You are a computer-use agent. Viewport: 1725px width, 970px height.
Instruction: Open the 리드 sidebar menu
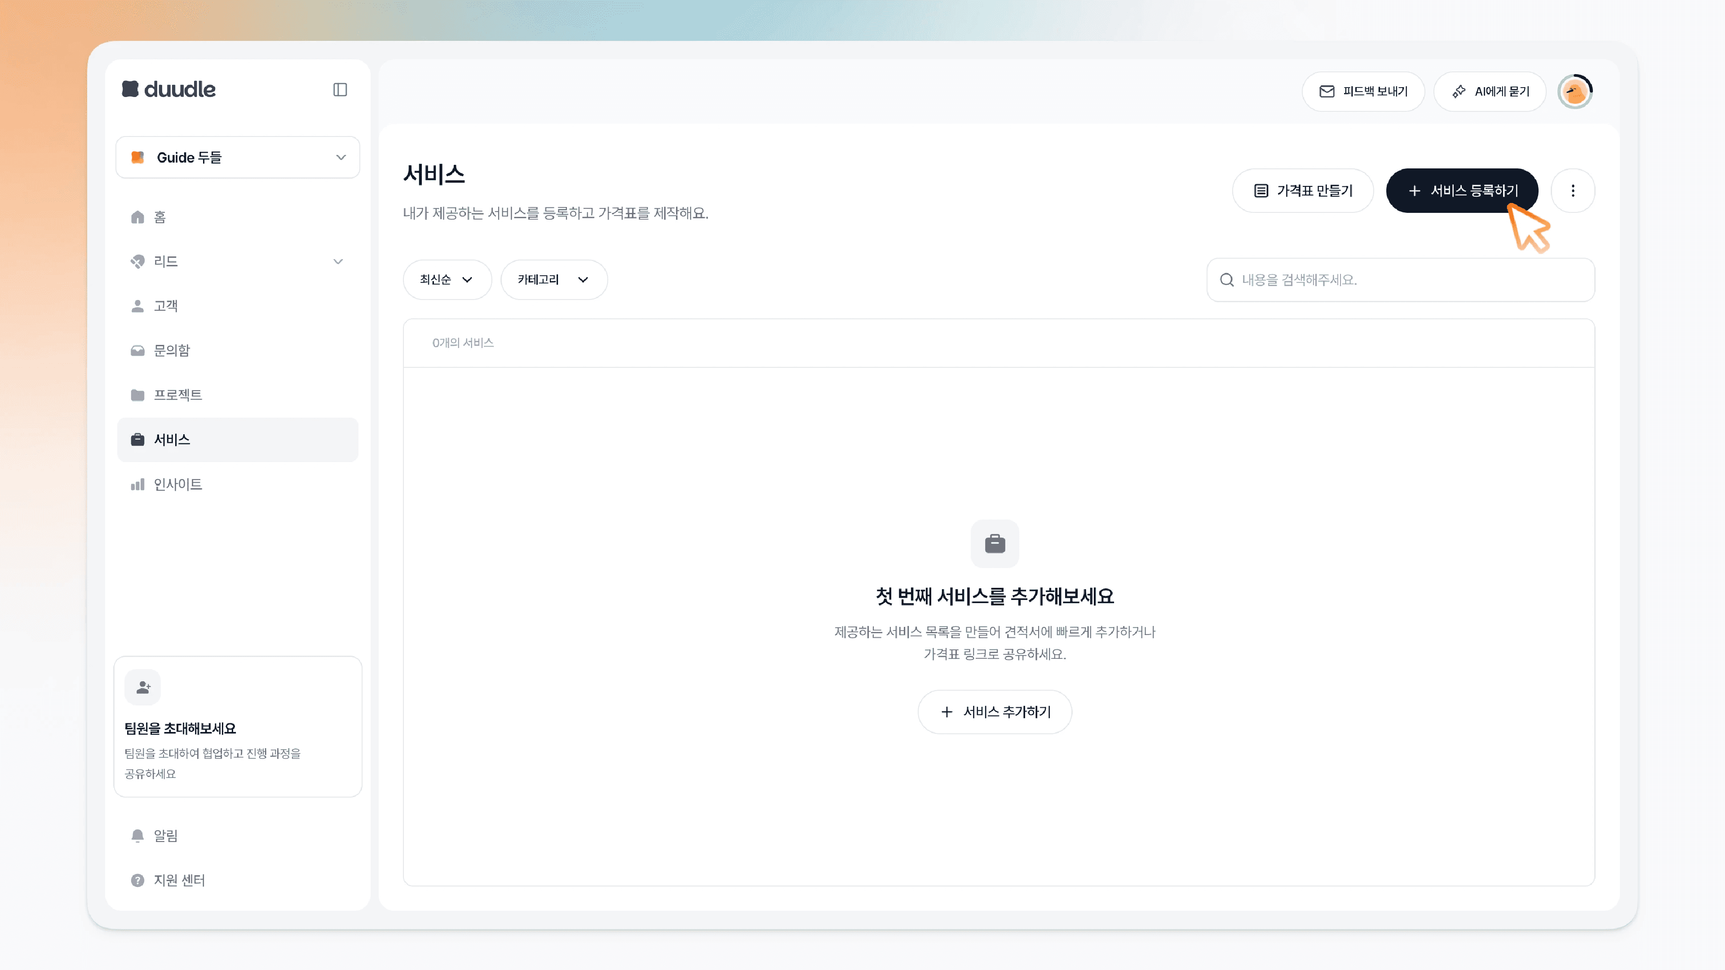(238, 261)
